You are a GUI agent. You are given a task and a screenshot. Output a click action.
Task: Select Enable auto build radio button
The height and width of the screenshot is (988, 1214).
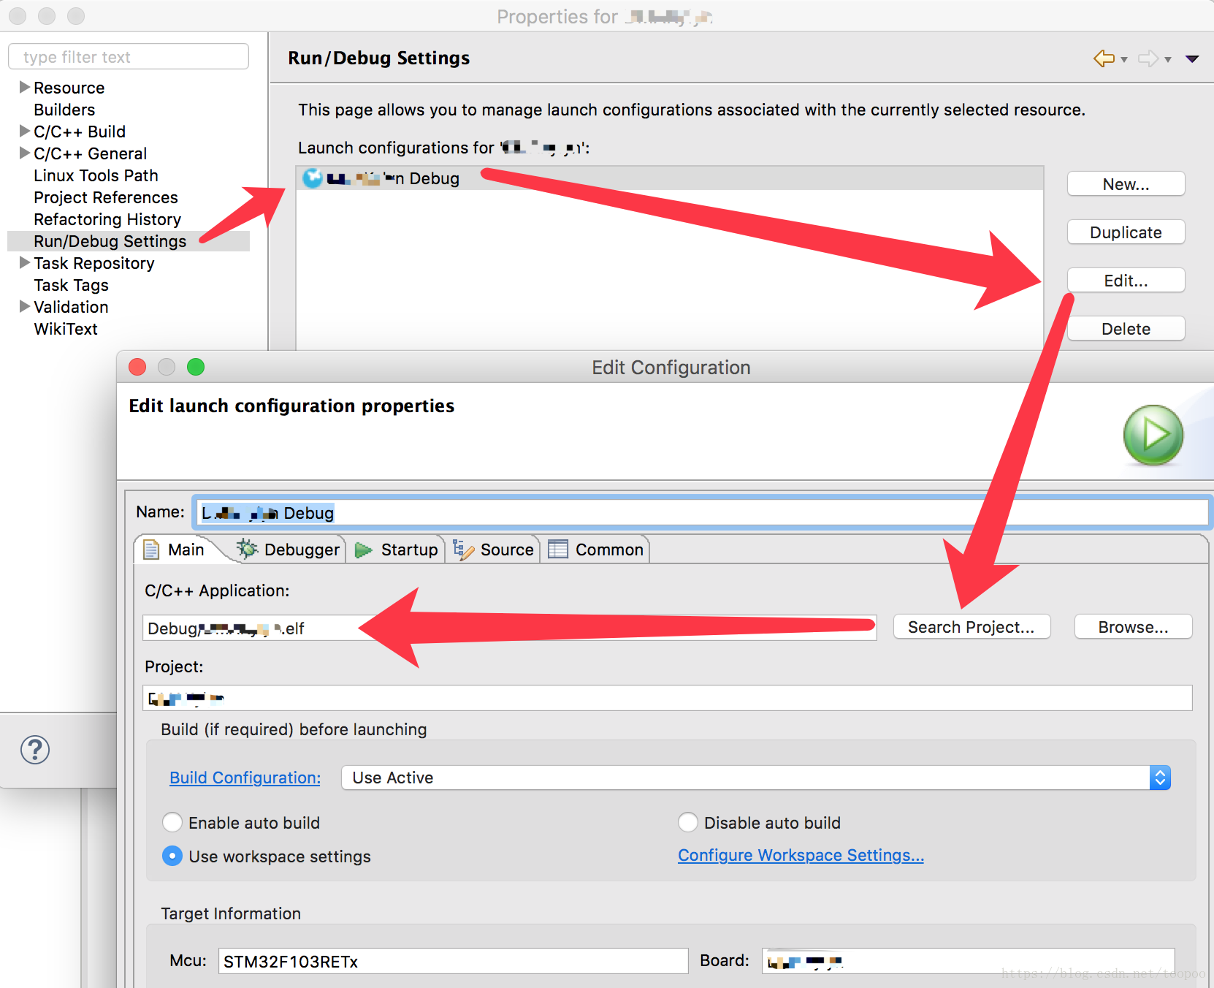[172, 823]
